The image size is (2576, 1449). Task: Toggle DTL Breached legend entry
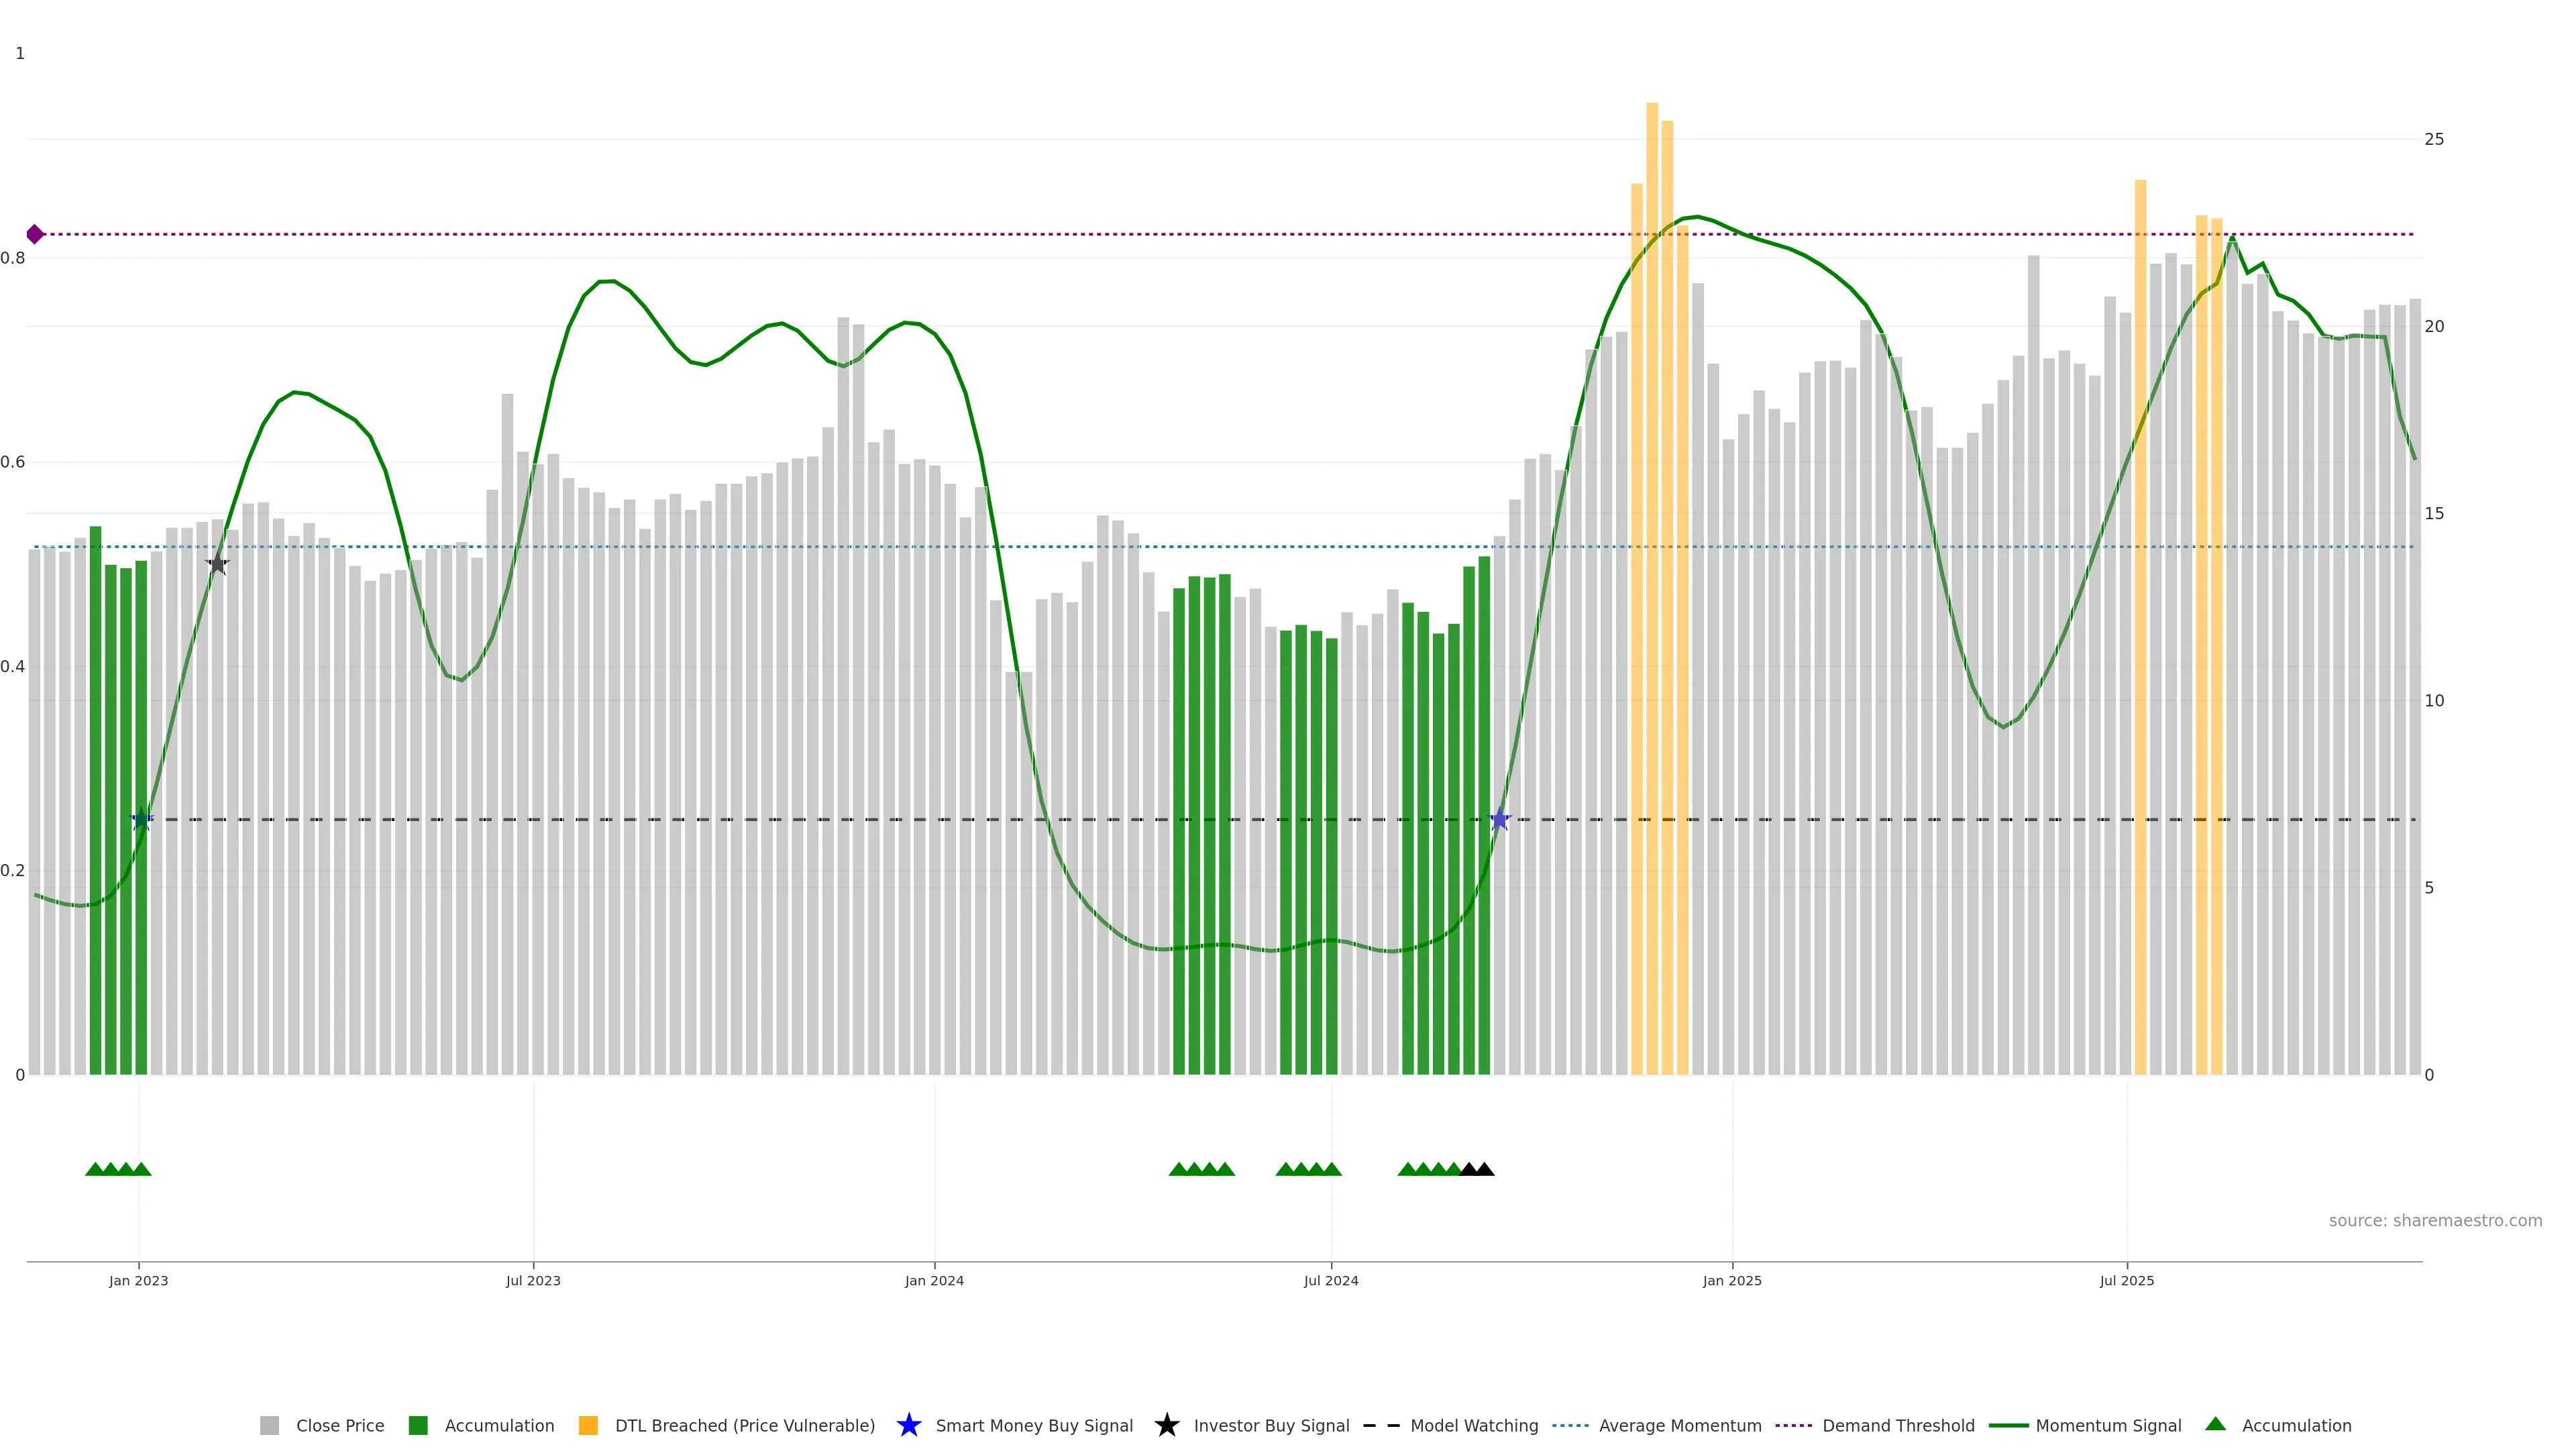(x=744, y=1425)
